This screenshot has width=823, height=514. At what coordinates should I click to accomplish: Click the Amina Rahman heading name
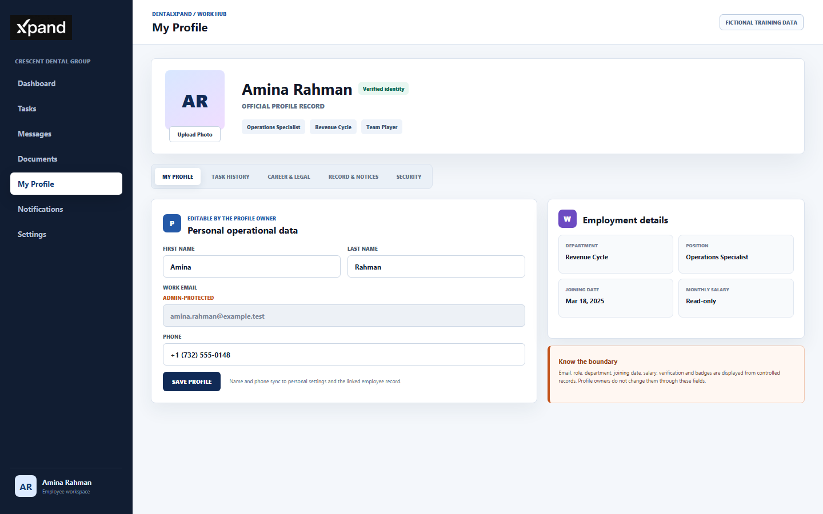pyautogui.click(x=297, y=90)
